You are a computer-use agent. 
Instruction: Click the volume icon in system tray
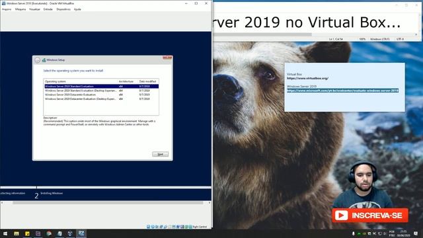(385, 233)
